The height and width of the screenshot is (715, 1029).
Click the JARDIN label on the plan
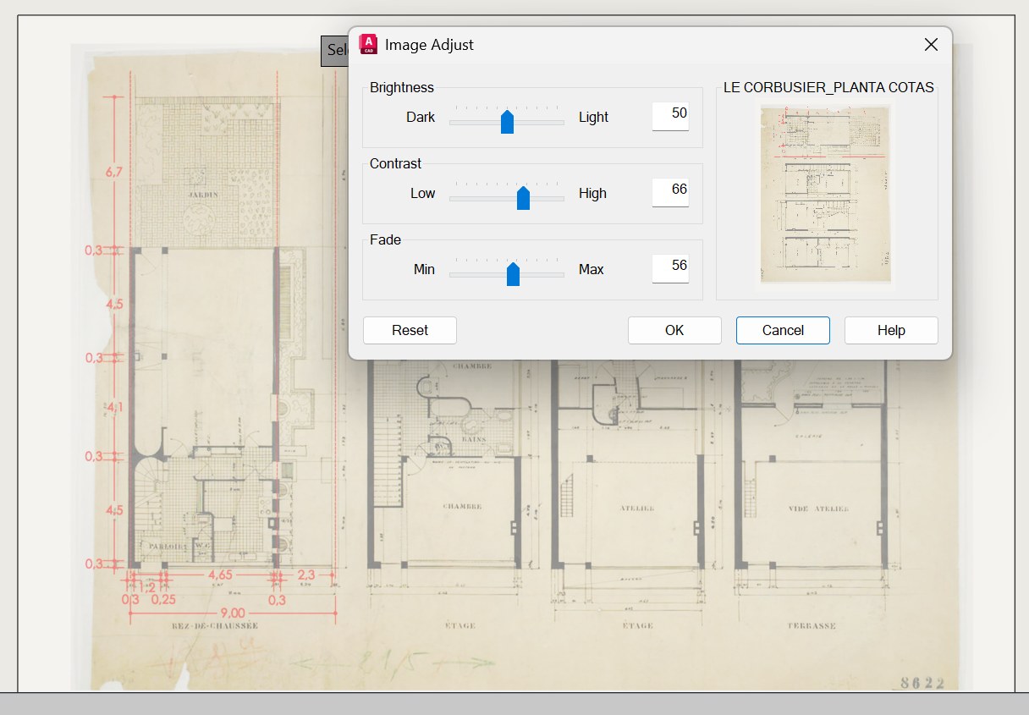[202, 195]
